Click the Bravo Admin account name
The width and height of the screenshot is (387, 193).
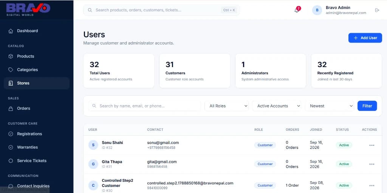(x=338, y=8)
